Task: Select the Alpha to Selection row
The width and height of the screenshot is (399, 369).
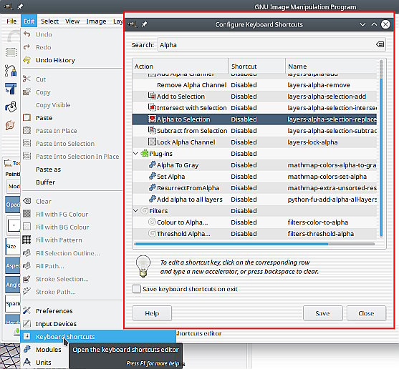Action: pos(254,119)
